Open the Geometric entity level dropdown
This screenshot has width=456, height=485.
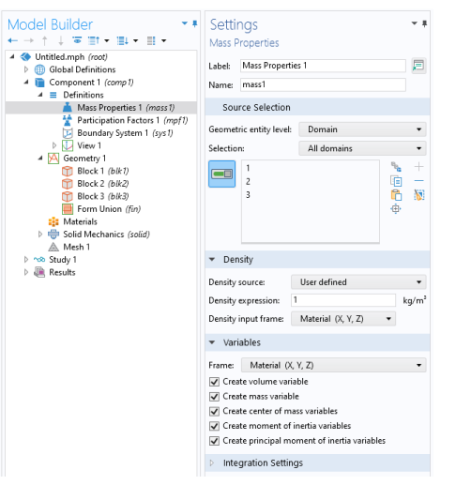362,129
